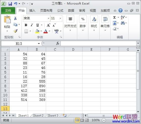Apply the yellow fill color swatch
This screenshot has height=124, width=141.
click(37, 31)
